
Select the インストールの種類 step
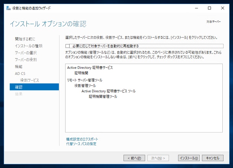coord(28,46)
